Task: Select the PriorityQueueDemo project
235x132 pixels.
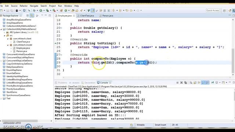Action: (15, 89)
